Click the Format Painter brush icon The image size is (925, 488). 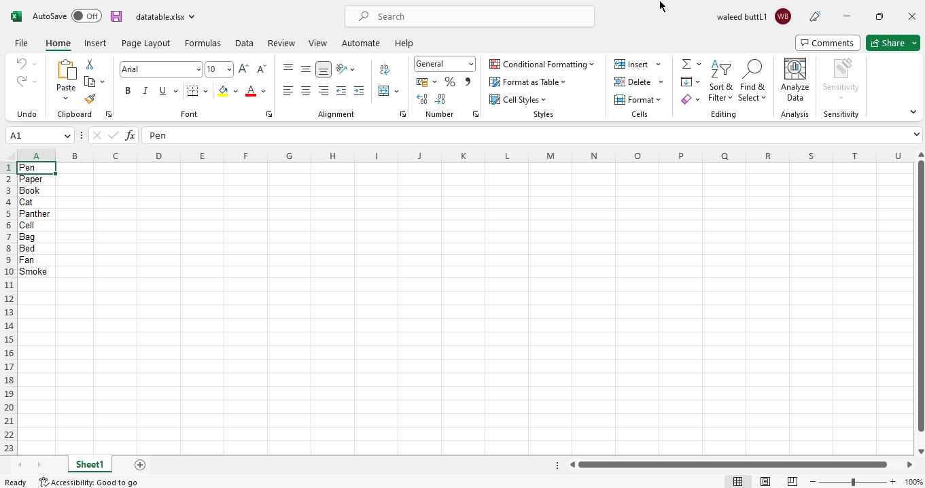click(90, 99)
